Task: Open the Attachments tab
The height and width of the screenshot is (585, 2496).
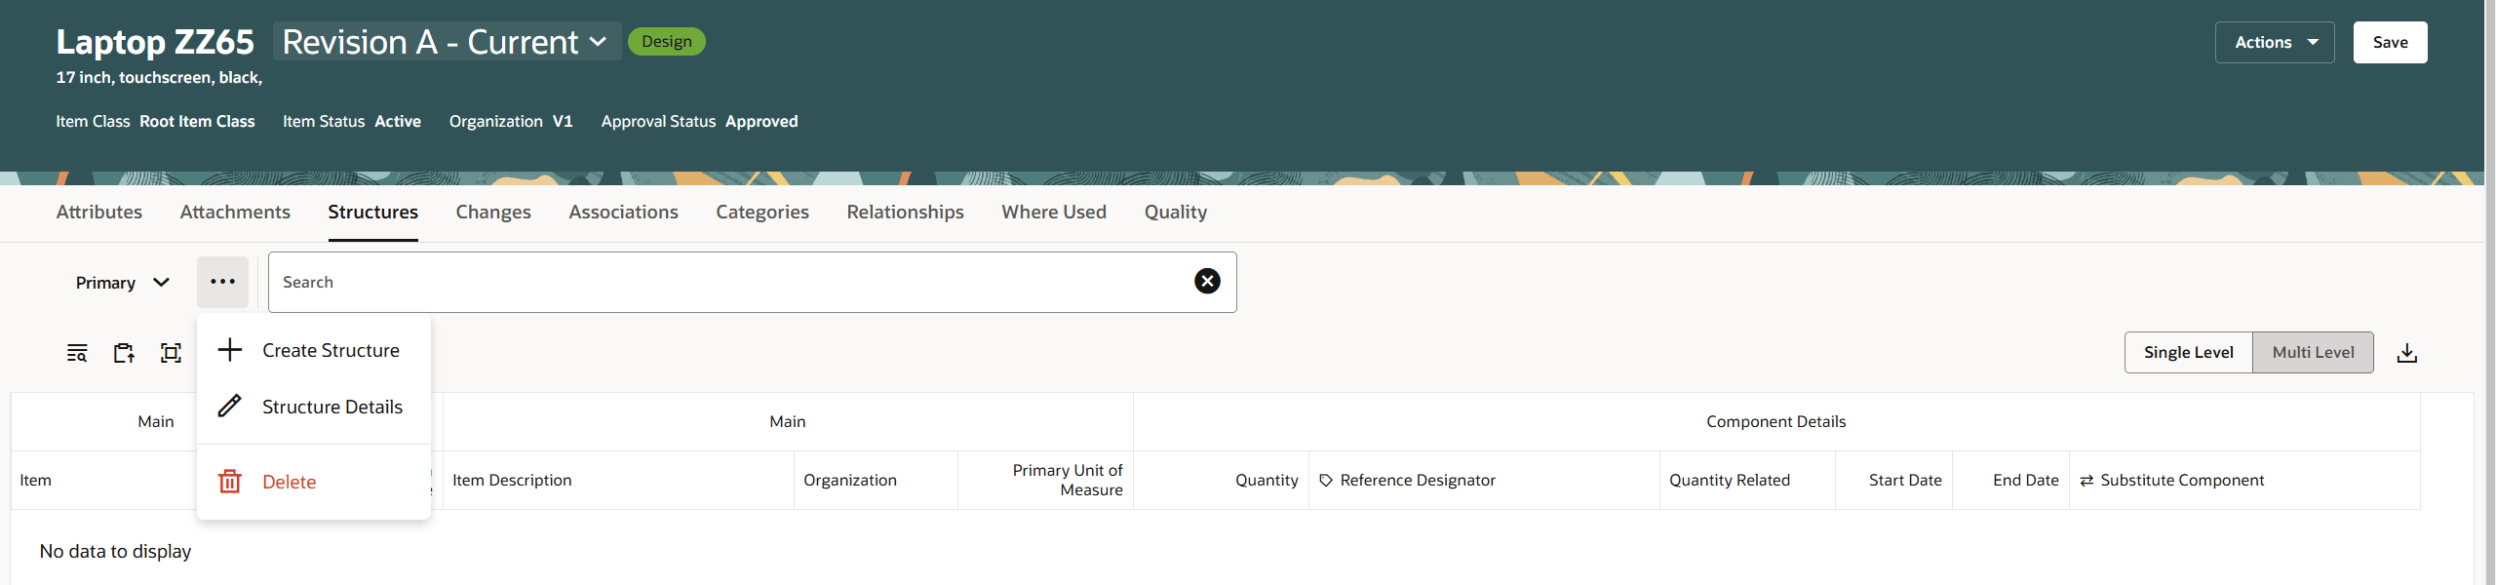Action: click(x=235, y=213)
